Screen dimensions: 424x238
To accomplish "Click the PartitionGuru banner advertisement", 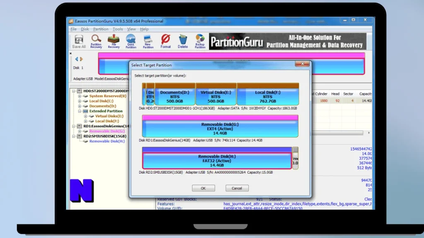I will 288,42.
